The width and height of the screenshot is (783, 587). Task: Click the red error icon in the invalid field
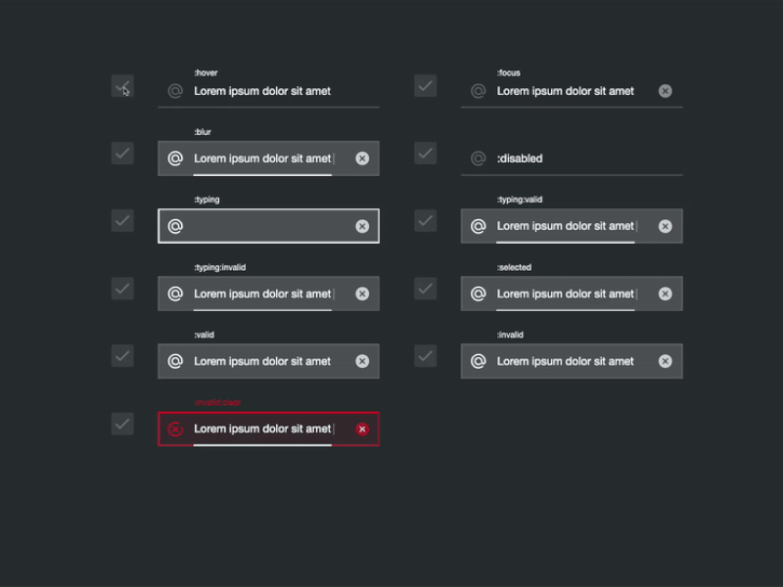click(175, 429)
